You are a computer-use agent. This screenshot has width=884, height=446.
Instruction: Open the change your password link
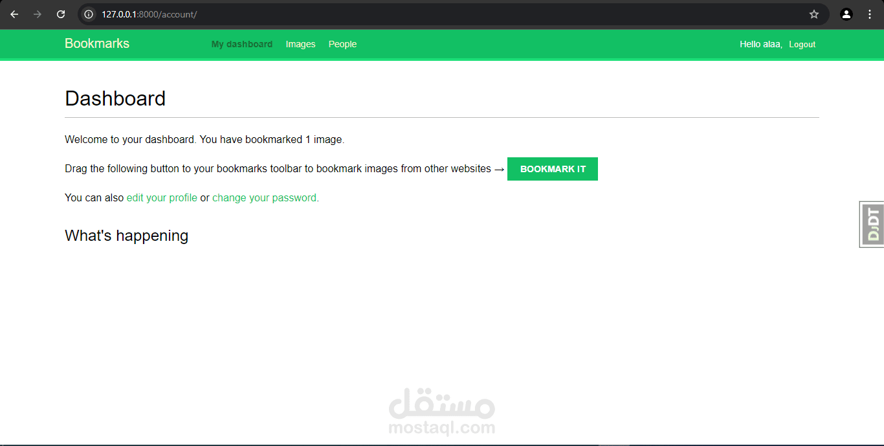(x=264, y=198)
